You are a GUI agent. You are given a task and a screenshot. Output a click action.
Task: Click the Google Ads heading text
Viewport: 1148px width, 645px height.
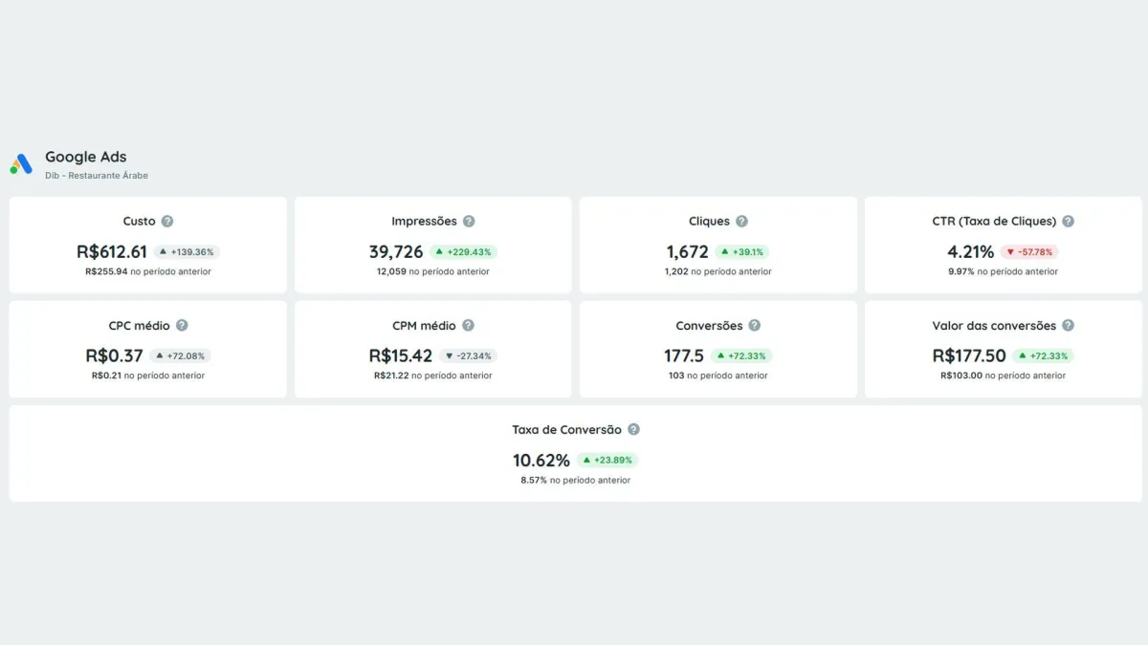86,157
